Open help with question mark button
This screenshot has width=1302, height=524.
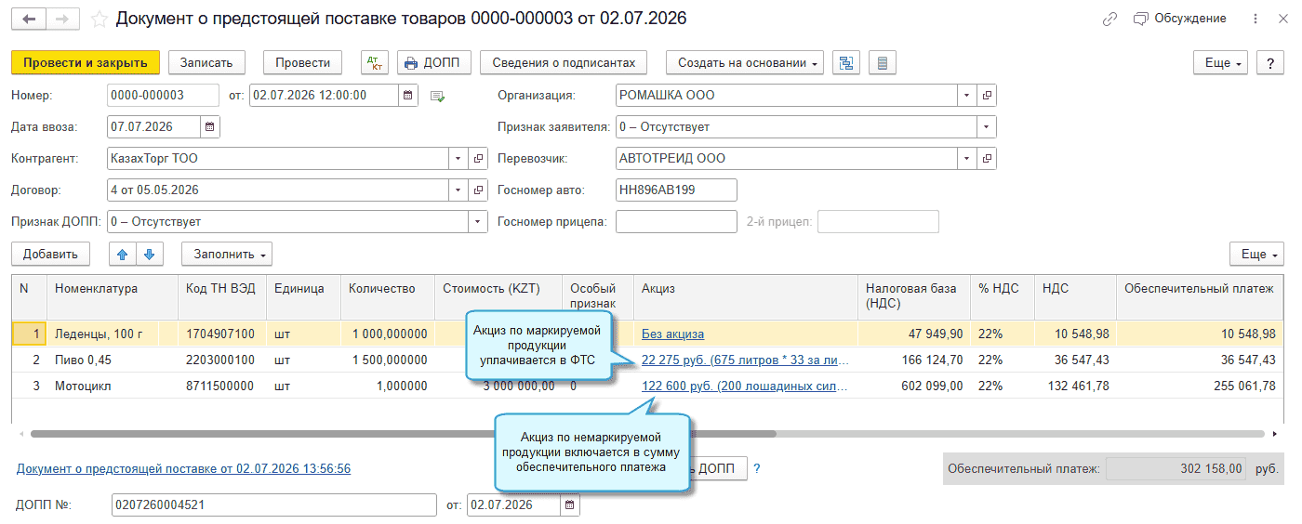pyautogui.click(x=1270, y=62)
